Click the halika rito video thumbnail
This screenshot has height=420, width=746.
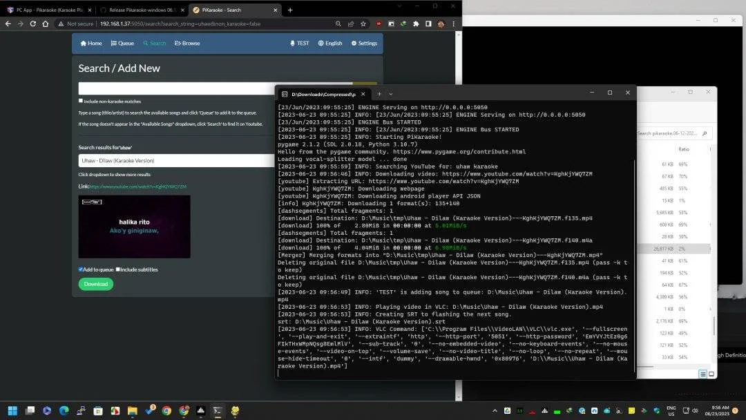tap(134, 227)
